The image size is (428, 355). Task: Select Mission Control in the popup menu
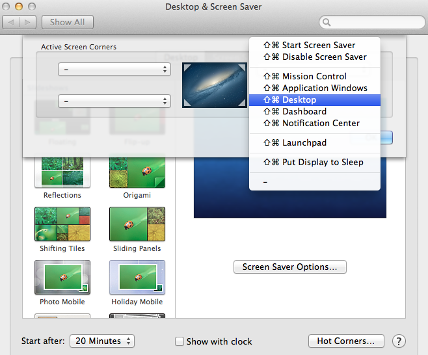tap(315, 76)
